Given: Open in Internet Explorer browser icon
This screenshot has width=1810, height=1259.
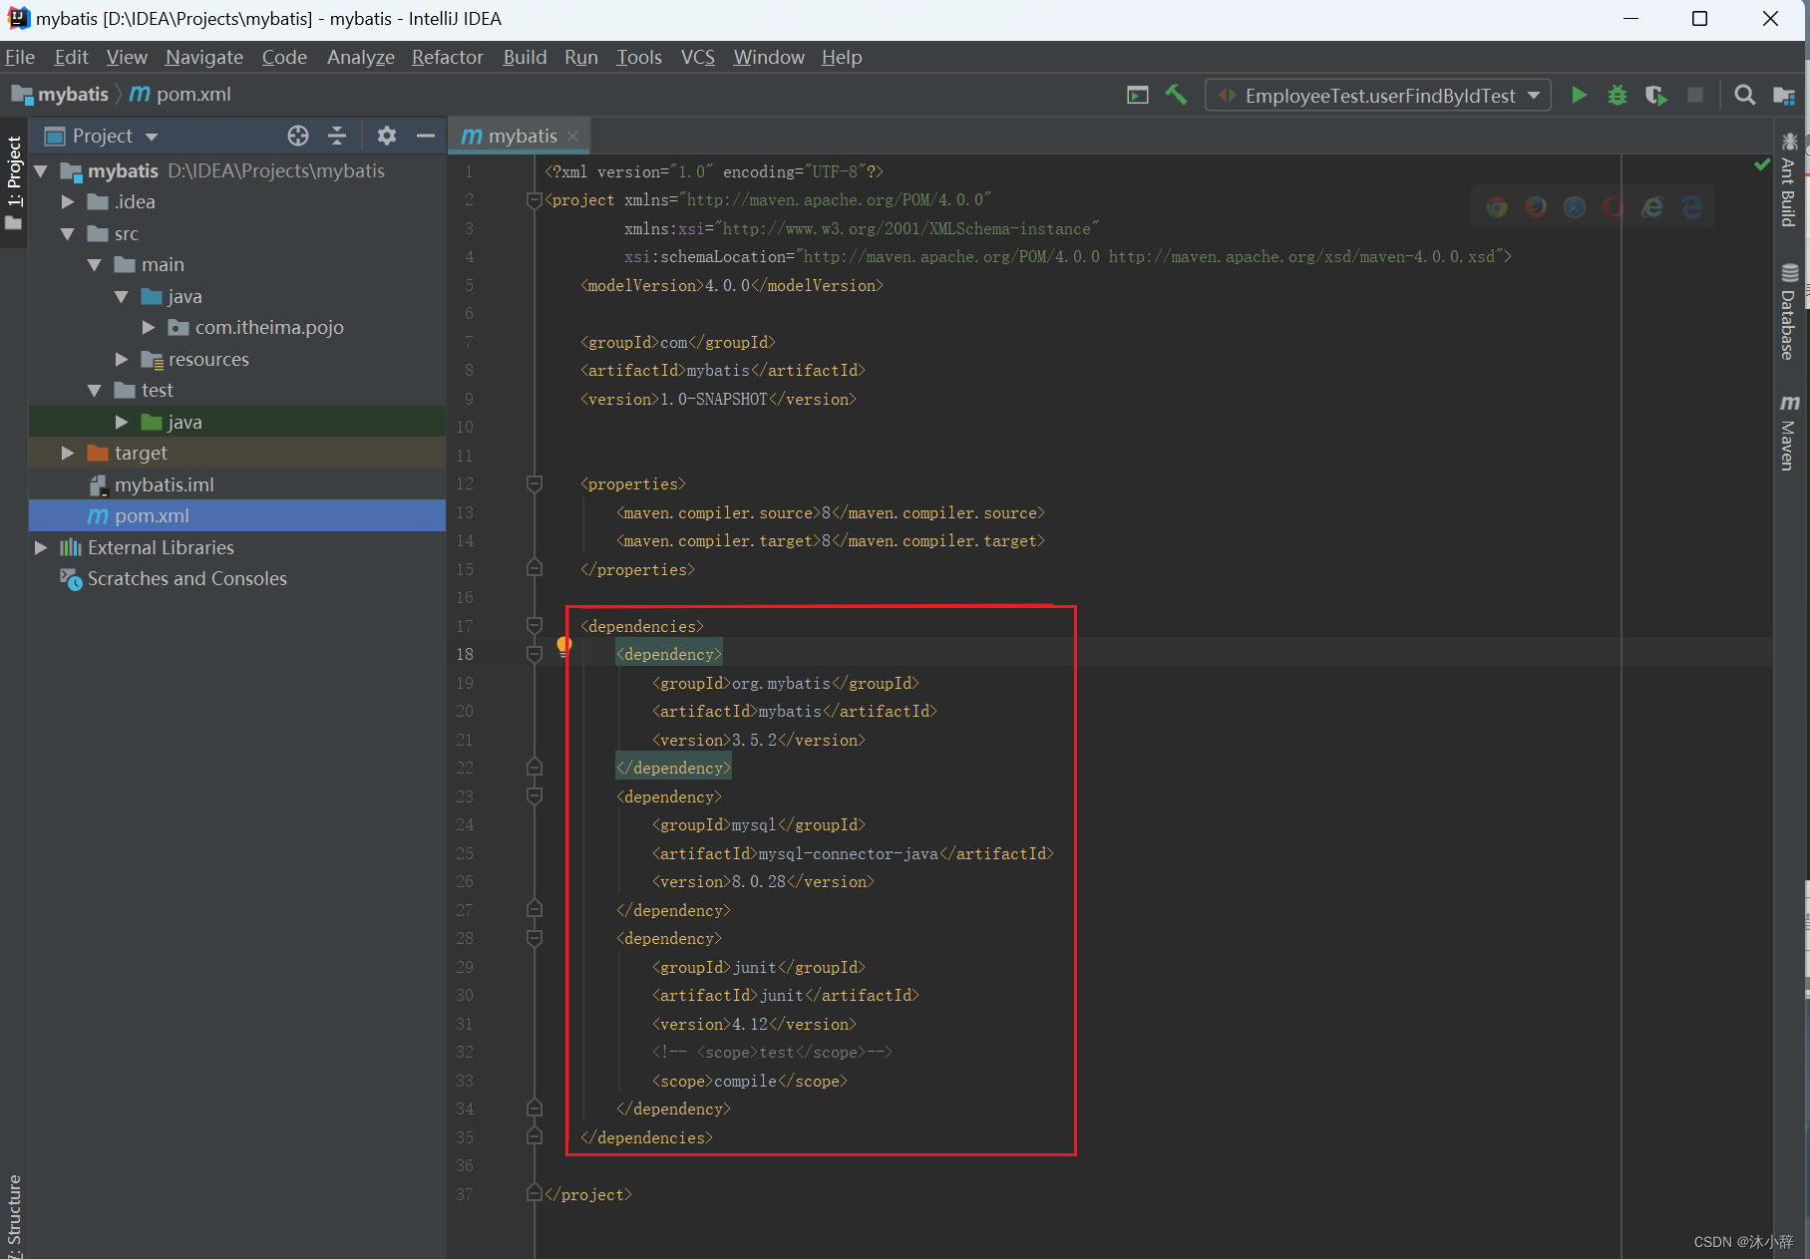Looking at the screenshot, I should (1652, 206).
